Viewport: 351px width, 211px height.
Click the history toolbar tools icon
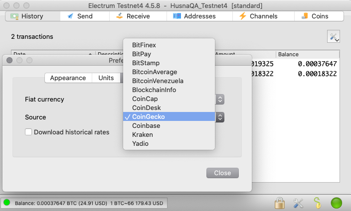click(334, 36)
